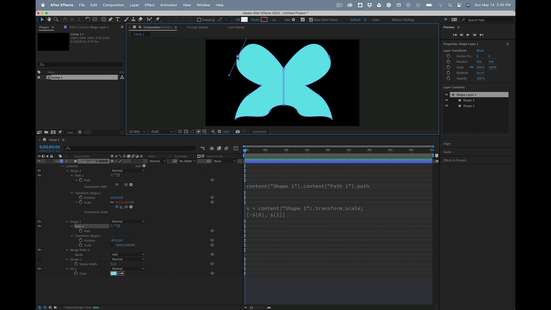Screen dimensions: 551x310
Task: Collapse the Transform: Shape 2 group
Action: (x=72, y=193)
